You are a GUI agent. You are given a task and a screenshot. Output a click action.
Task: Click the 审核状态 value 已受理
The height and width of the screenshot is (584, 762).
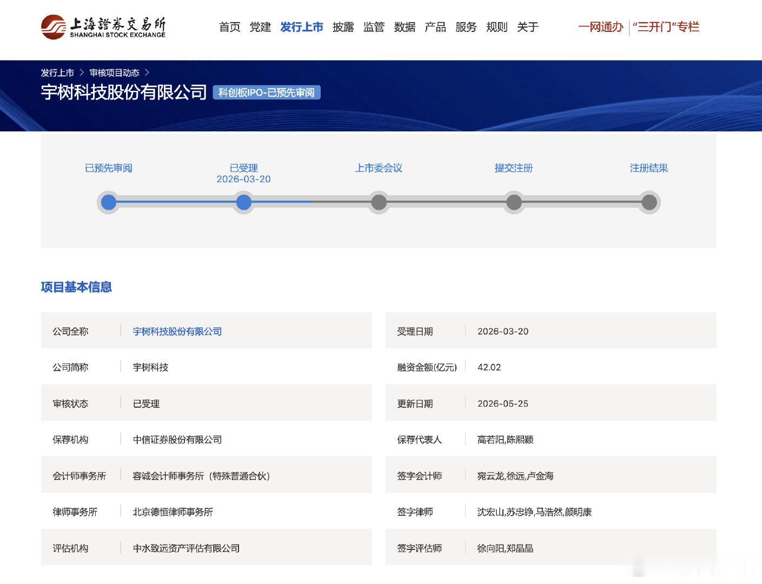pyautogui.click(x=146, y=403)
